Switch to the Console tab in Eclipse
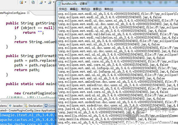Image resolution: width=178 pixels, height=125 pixels. coord(50,106)
